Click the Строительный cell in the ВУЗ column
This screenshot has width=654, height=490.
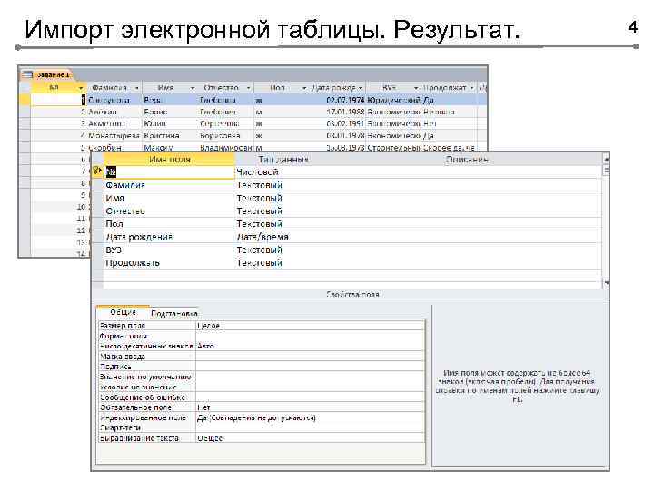pos(393,148)
